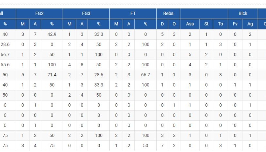266x152 pixels.
Task: Click the Blck group header
Action: 243,14
